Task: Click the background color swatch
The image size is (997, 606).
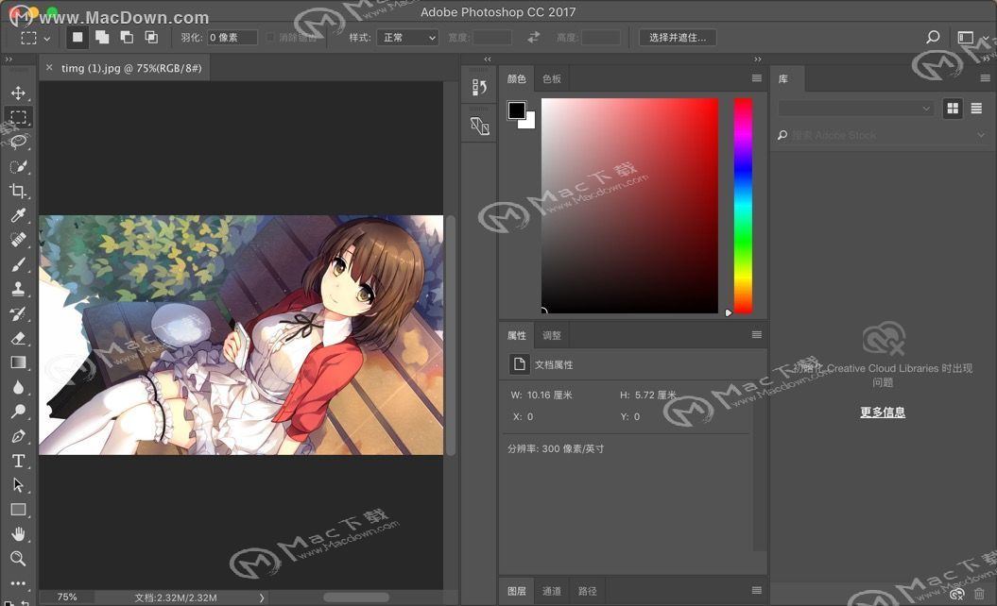Action: click(x=529, y=123)
